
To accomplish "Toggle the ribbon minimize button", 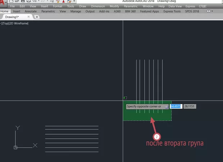I will 208,11.
